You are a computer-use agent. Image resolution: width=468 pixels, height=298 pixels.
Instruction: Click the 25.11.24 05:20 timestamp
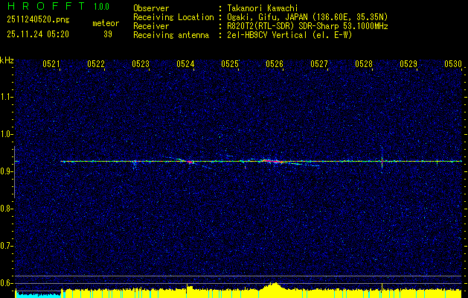coord(37,34)
